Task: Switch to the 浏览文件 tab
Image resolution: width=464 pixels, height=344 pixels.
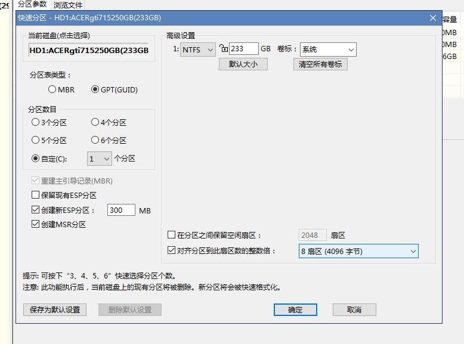Action: coord(67,5)
